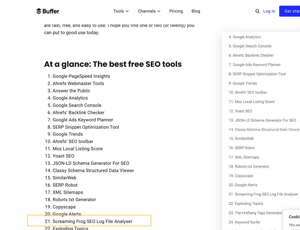Select article list item Ahrefs' SEO toolbar
Viewport: 300px width, 230px height.
click(73, 141)
